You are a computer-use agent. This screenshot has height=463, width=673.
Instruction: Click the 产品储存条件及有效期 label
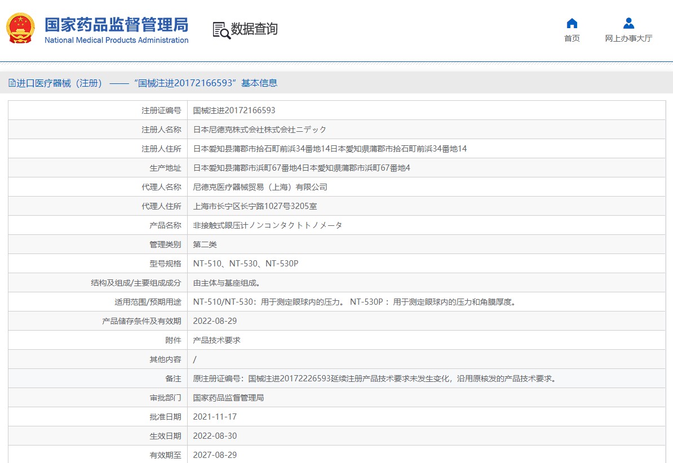(x=141, y=321)
